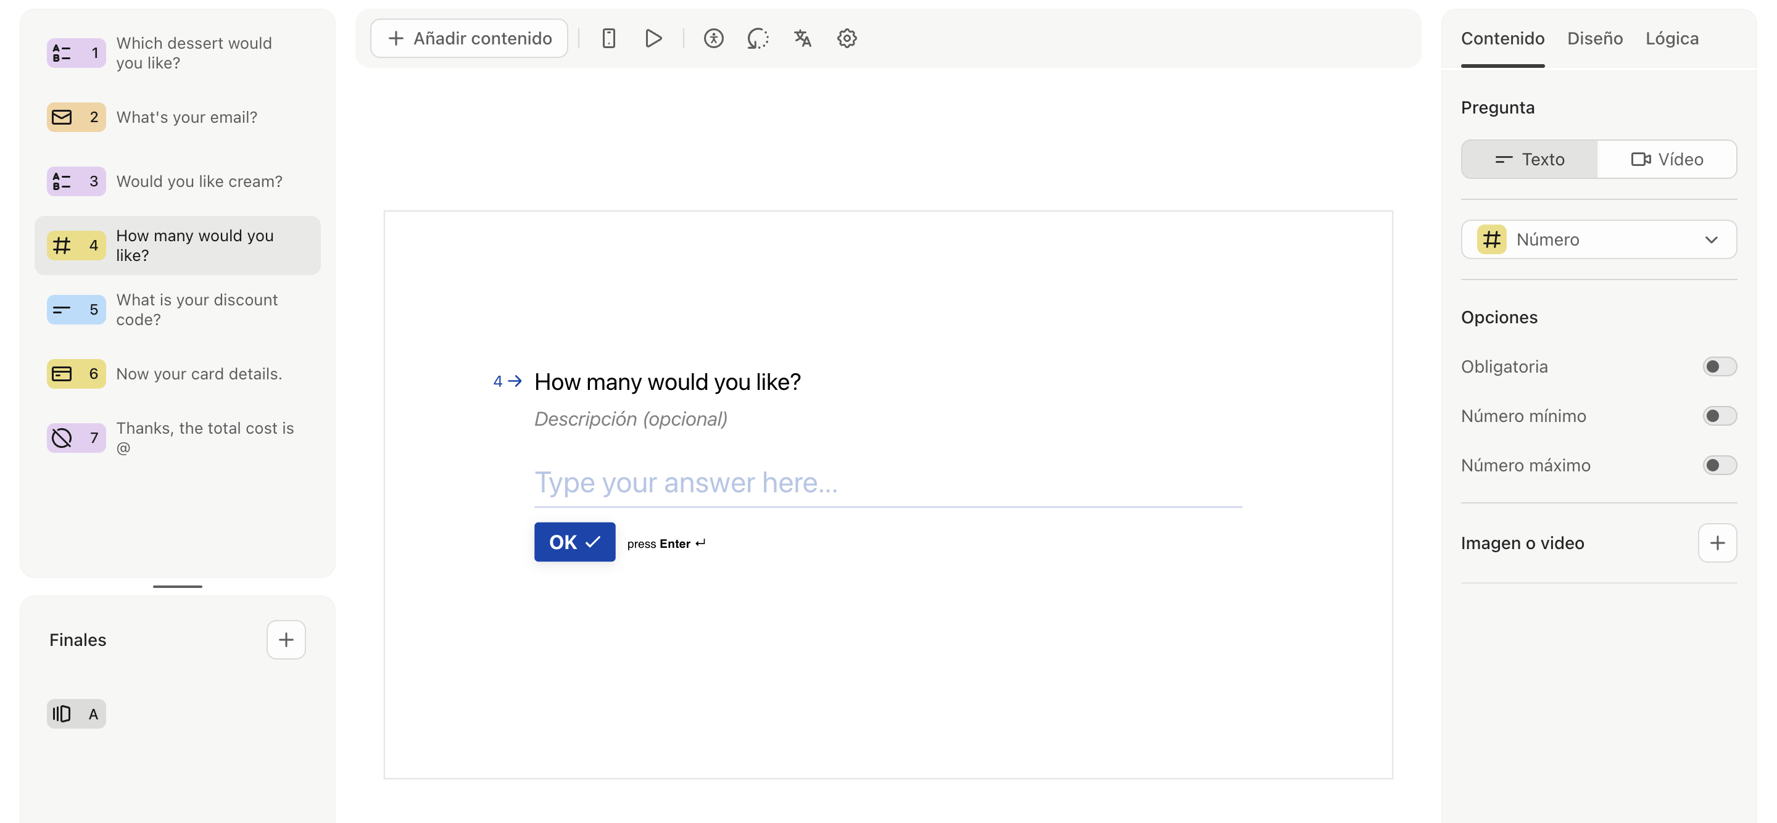Click the Añadir contenido button
Screen dimensions: 1777x823
[469, 39]
